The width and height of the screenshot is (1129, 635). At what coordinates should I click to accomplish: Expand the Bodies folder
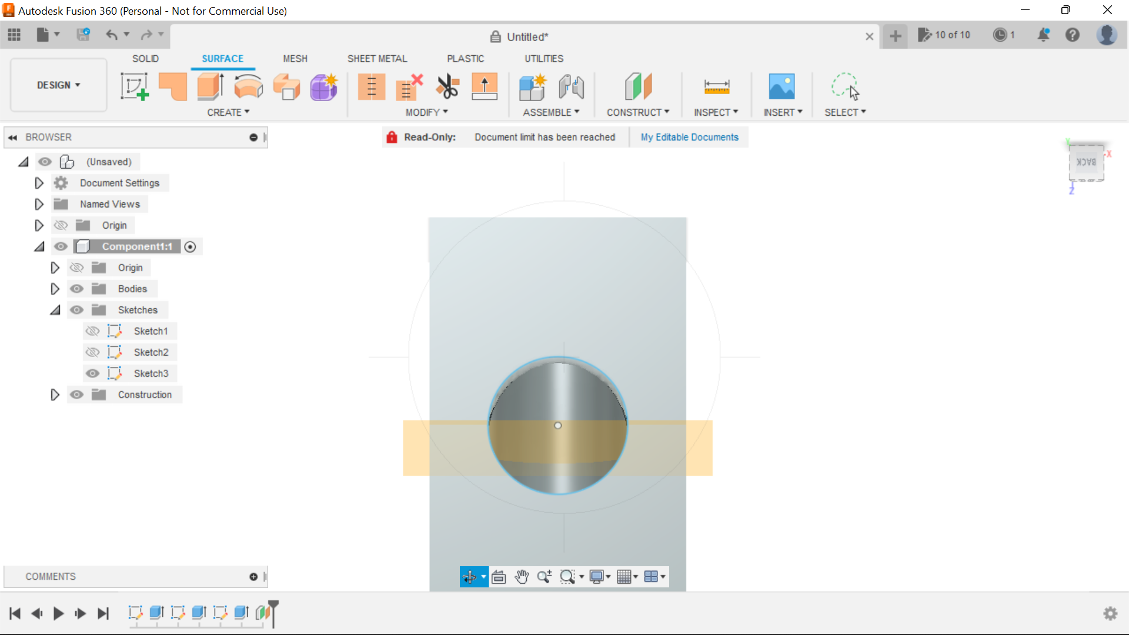pyautogui.click(x=55, y=289)
